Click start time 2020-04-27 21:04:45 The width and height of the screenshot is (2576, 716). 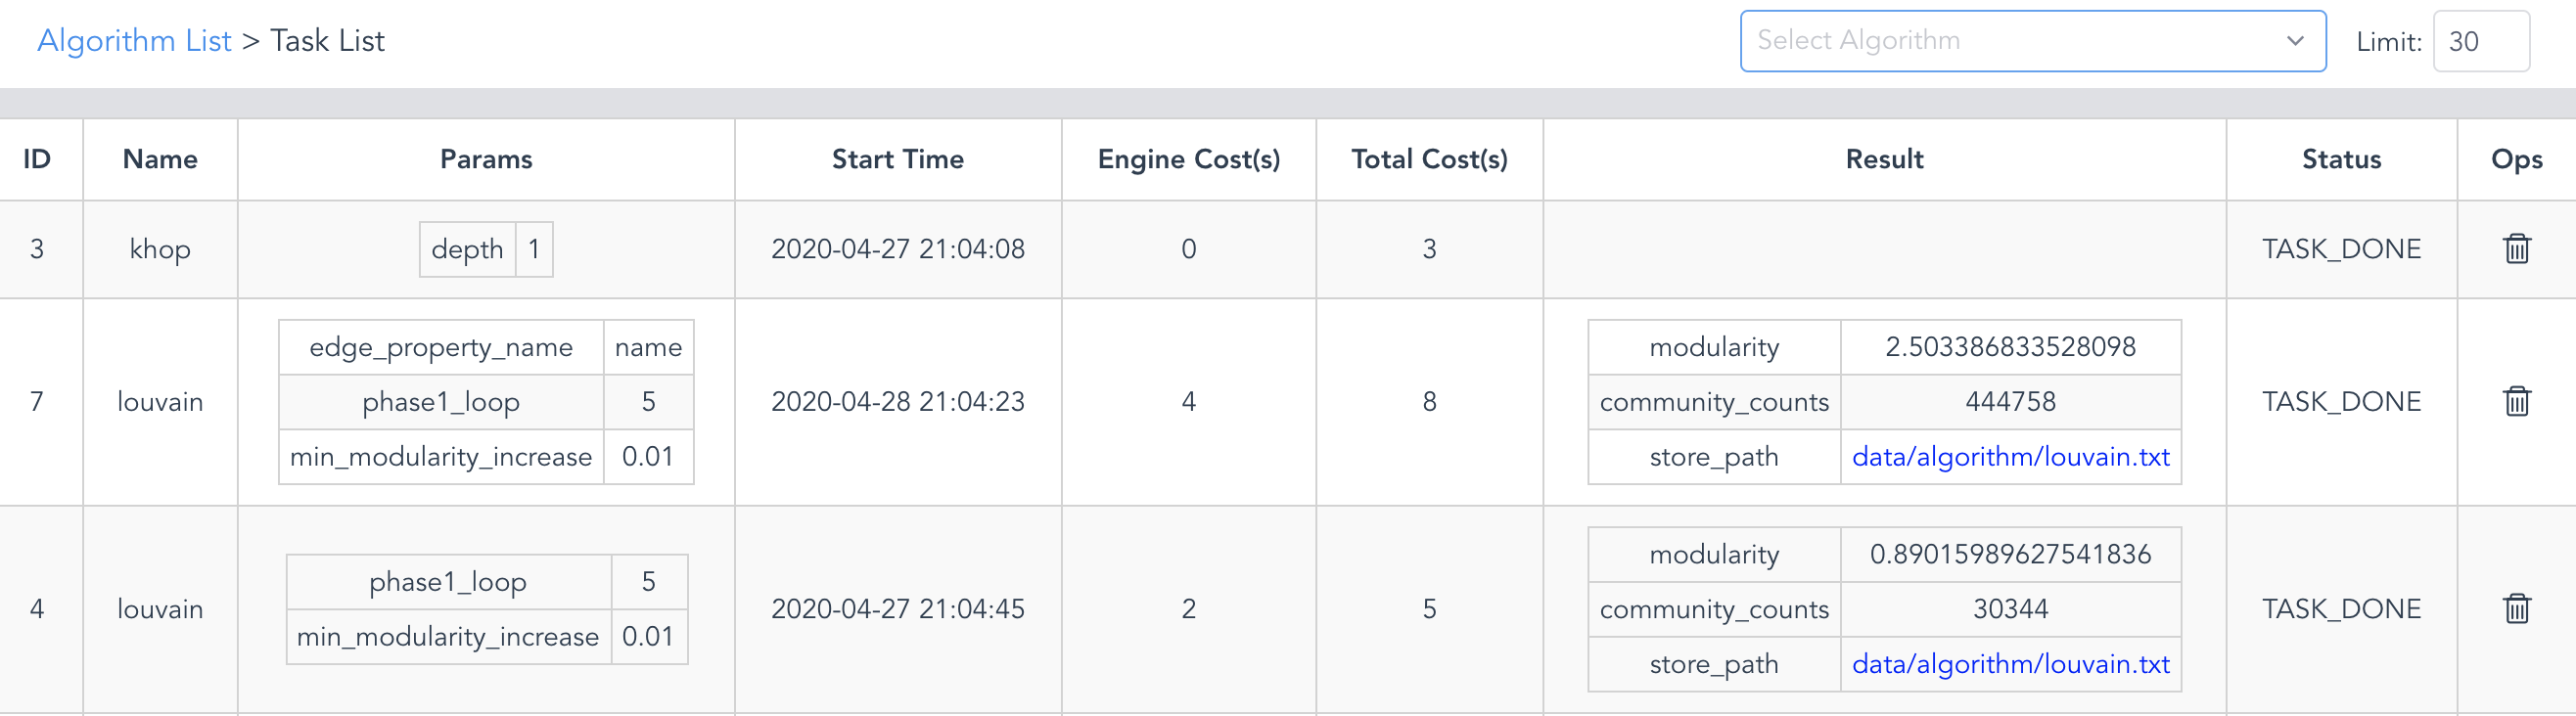click(898, 609)
